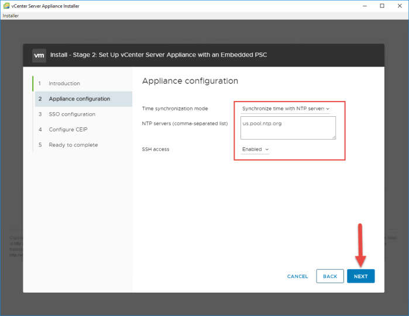Image resolution: width=409 pixels, height=316 pixels.
Task: Select the Ready to complete step
Action: click(73, 144)
